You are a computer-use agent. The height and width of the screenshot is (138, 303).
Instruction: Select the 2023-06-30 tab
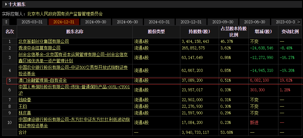(254, 22)
